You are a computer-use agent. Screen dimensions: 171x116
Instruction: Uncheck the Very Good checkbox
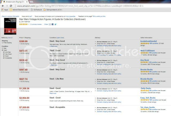click(4, 54)
